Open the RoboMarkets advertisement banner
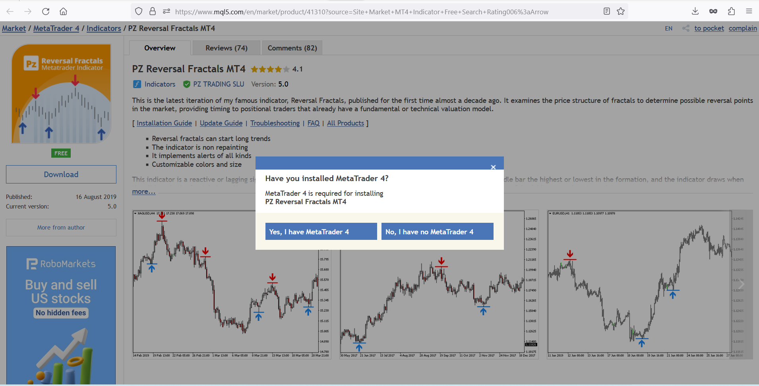Image resolution: width=759 pixels, height=386 pixels. point(61,315)
